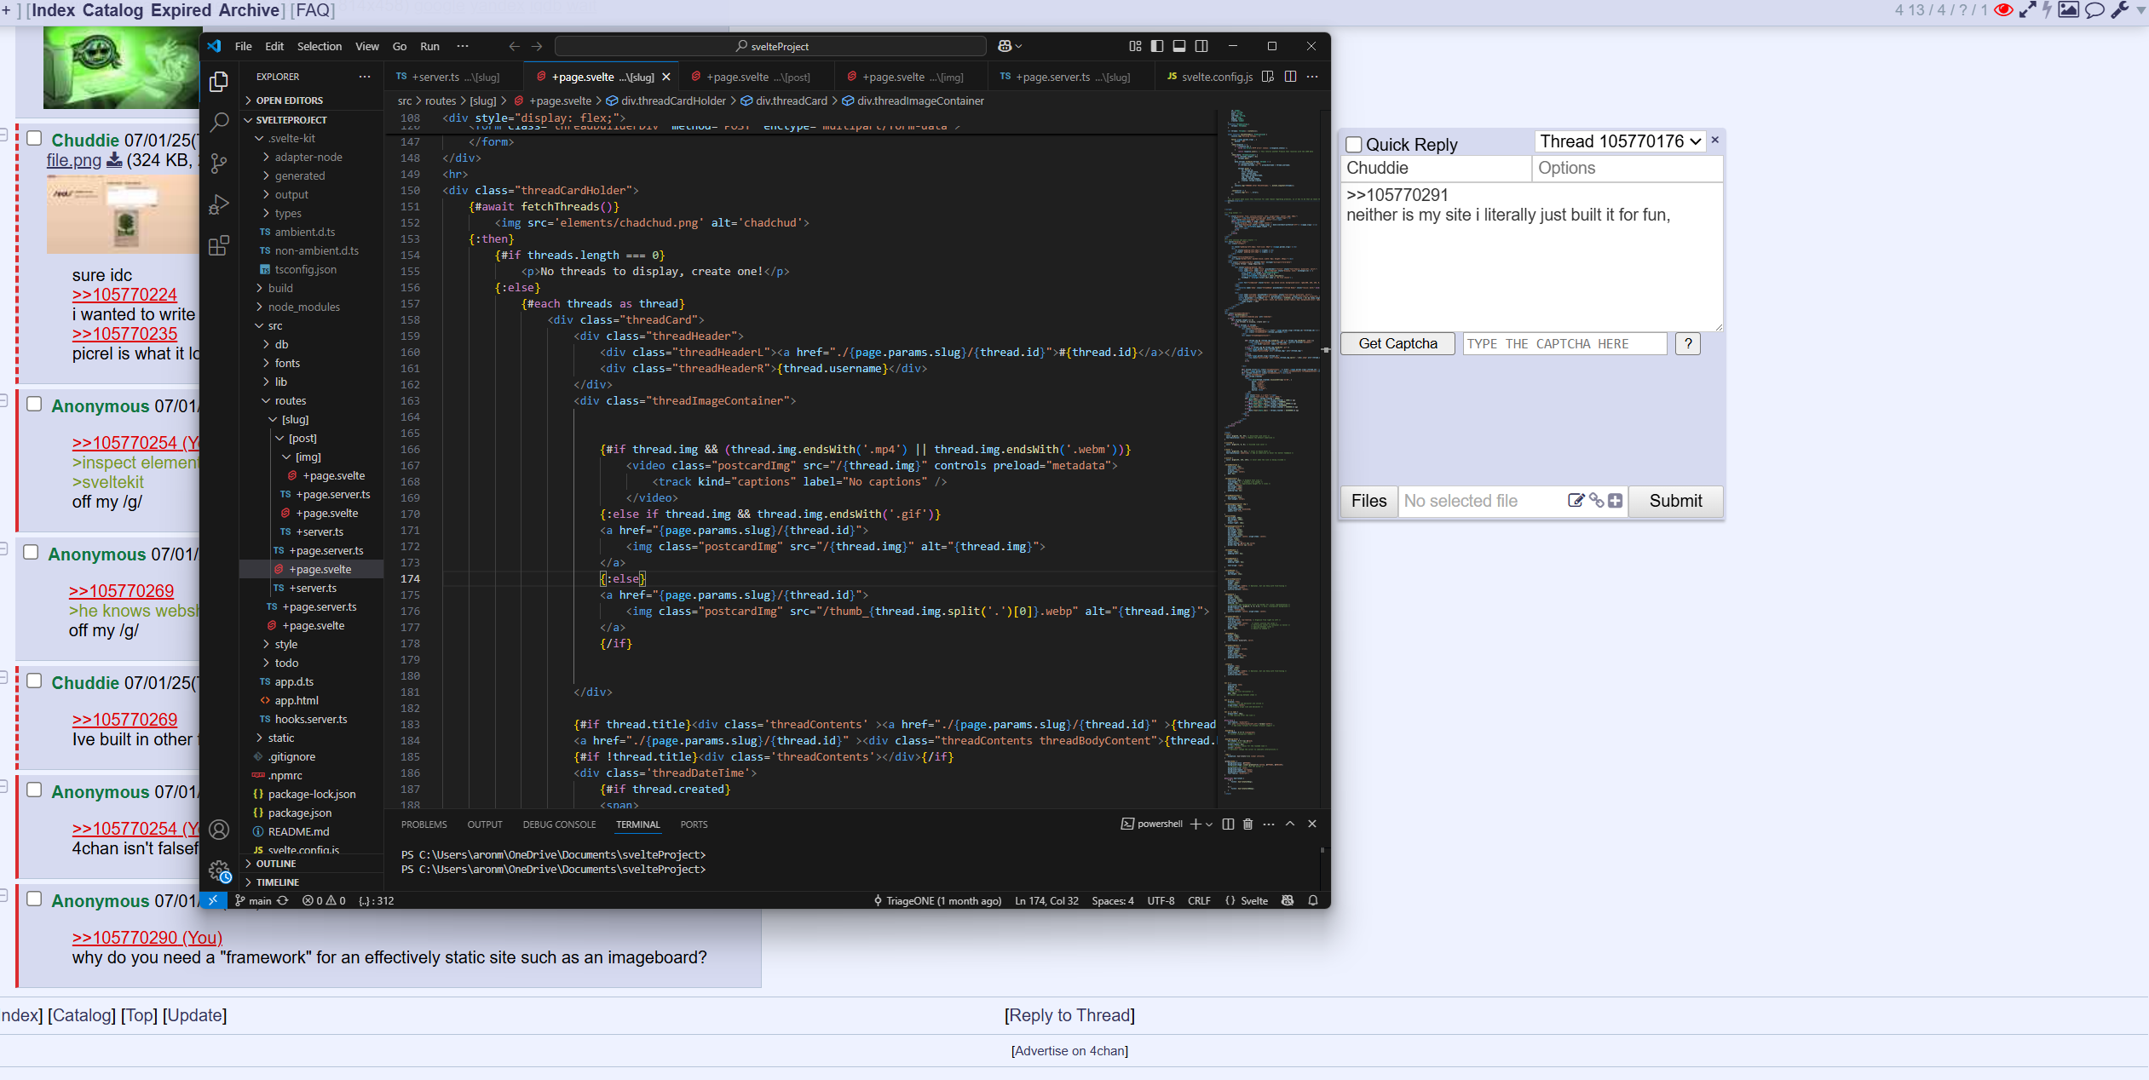
Task: Click the svelteProject command center search box
Action: coord(770,46)
